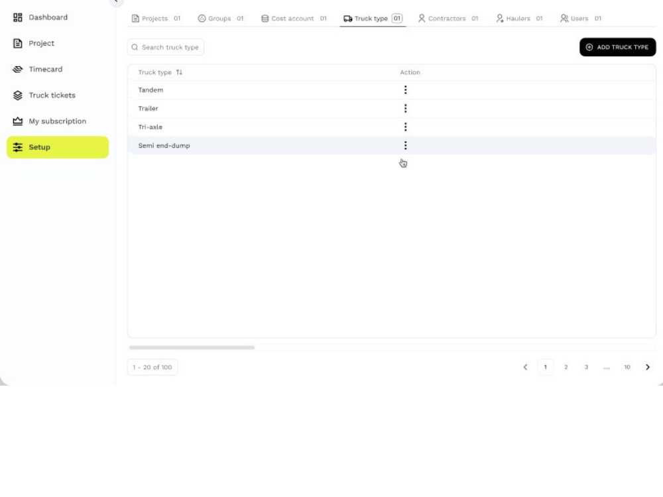The width and height of the screenshot is (663, 497).
Task: Open the action menu for Trailer
Action: [405, 108]
